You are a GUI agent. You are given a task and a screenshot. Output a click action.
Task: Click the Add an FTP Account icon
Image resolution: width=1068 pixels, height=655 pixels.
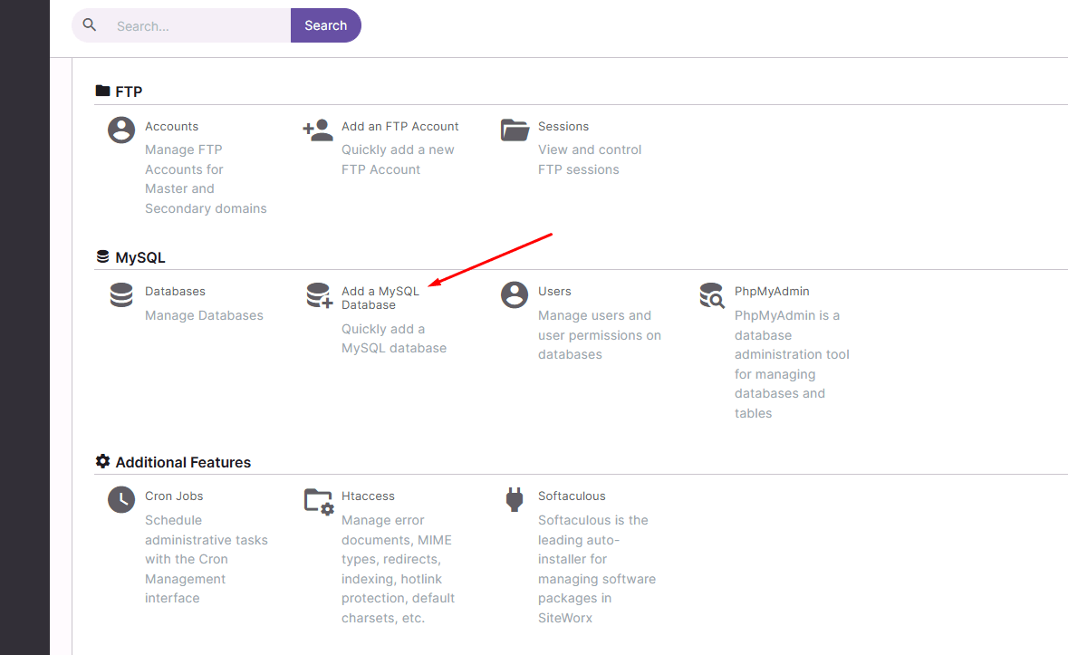click(x=317, y=130)
